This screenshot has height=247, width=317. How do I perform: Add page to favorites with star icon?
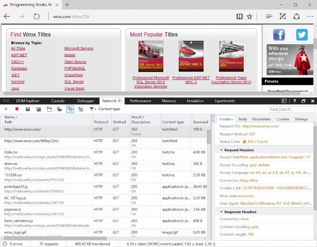[x=249, y=16]
